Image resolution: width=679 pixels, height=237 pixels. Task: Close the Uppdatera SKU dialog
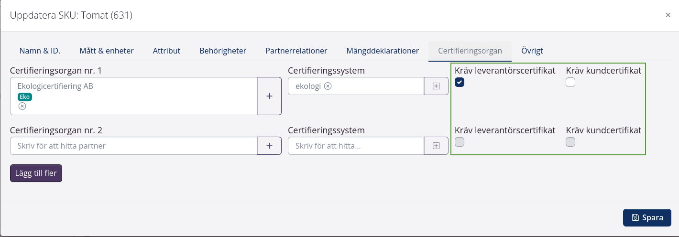(668, 15)
